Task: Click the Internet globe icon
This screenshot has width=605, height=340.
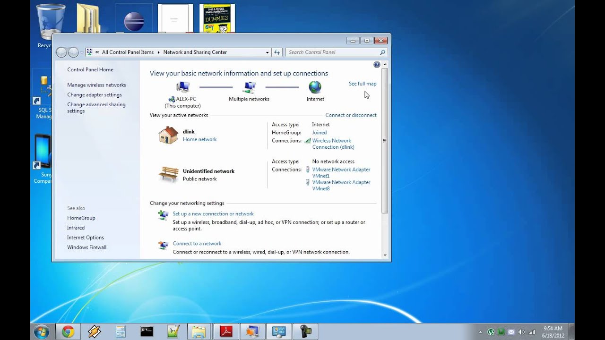Action: [x=315, y=87]
